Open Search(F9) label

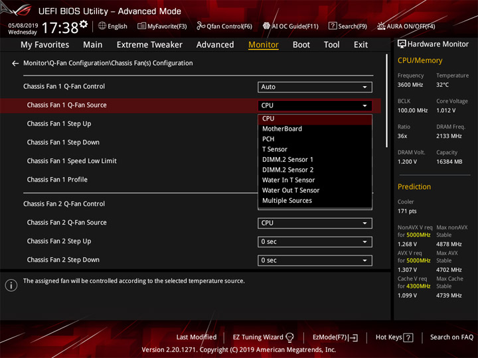(x=353, y=27)
